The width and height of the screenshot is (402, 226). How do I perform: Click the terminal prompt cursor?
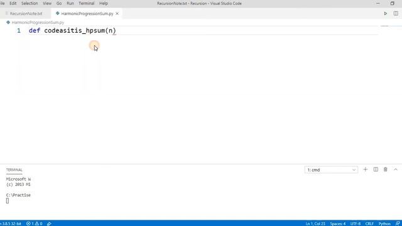click(x=8, y=201)
